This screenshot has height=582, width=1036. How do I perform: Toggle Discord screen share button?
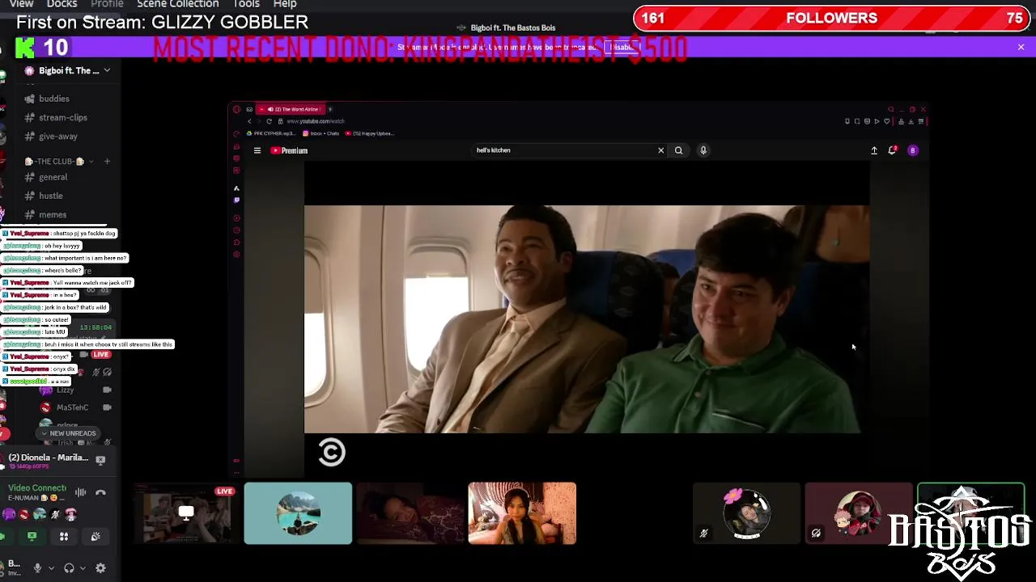32,537
